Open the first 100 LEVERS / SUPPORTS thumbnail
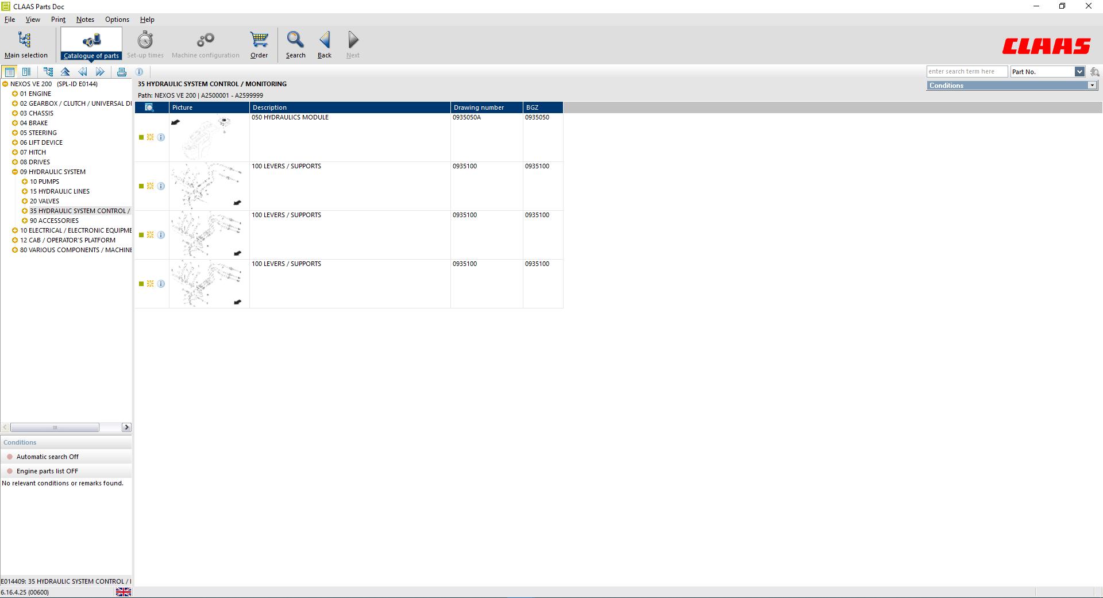1103x598 pixels. click(x=209, y=186)
